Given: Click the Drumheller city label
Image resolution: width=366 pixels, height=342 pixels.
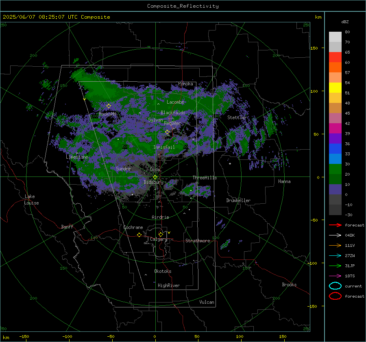Looking at the screenshot, I should click(238, 200).
